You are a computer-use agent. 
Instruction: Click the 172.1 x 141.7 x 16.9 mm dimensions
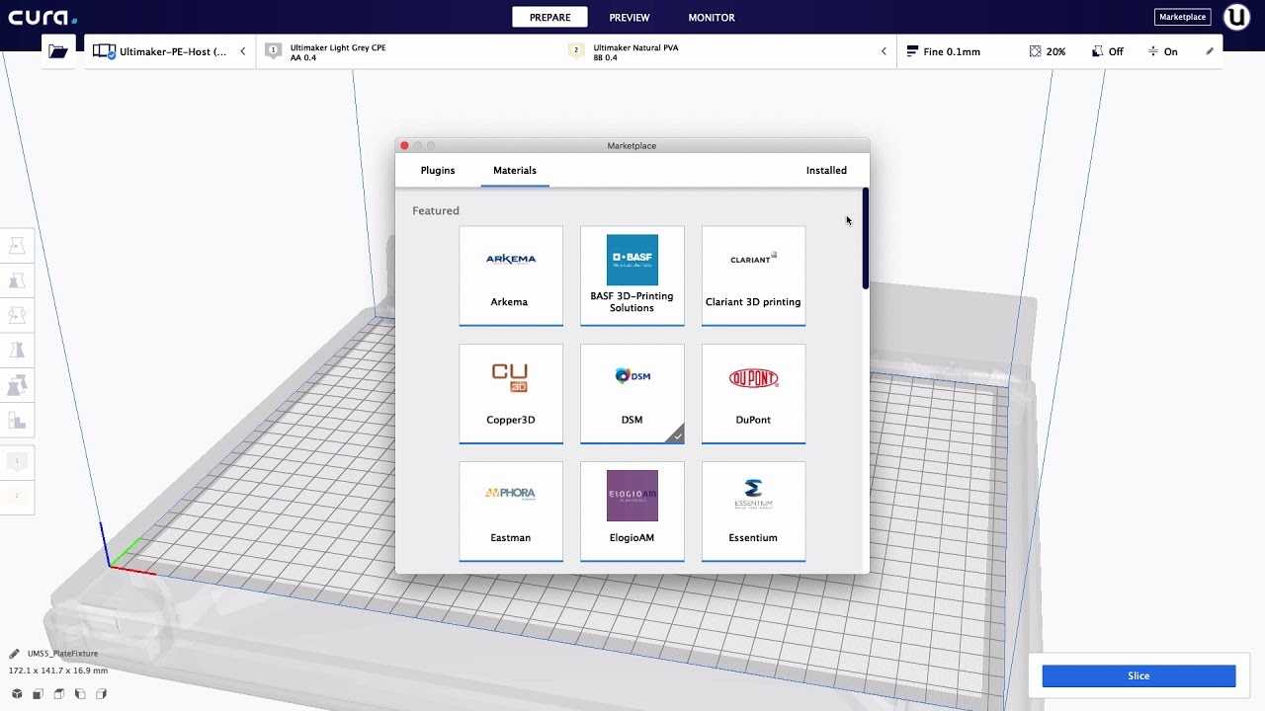point(58,671)
